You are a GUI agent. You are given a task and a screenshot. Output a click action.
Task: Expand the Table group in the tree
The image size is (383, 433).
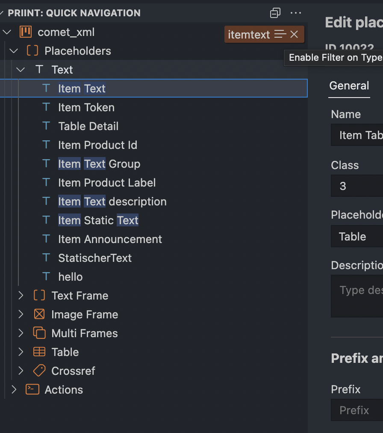[x=21, y=352]
